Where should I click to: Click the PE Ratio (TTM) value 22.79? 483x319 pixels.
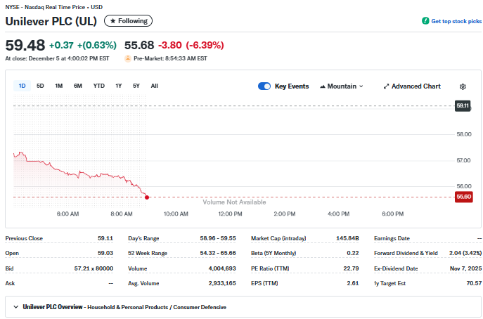tap(351, 268)
